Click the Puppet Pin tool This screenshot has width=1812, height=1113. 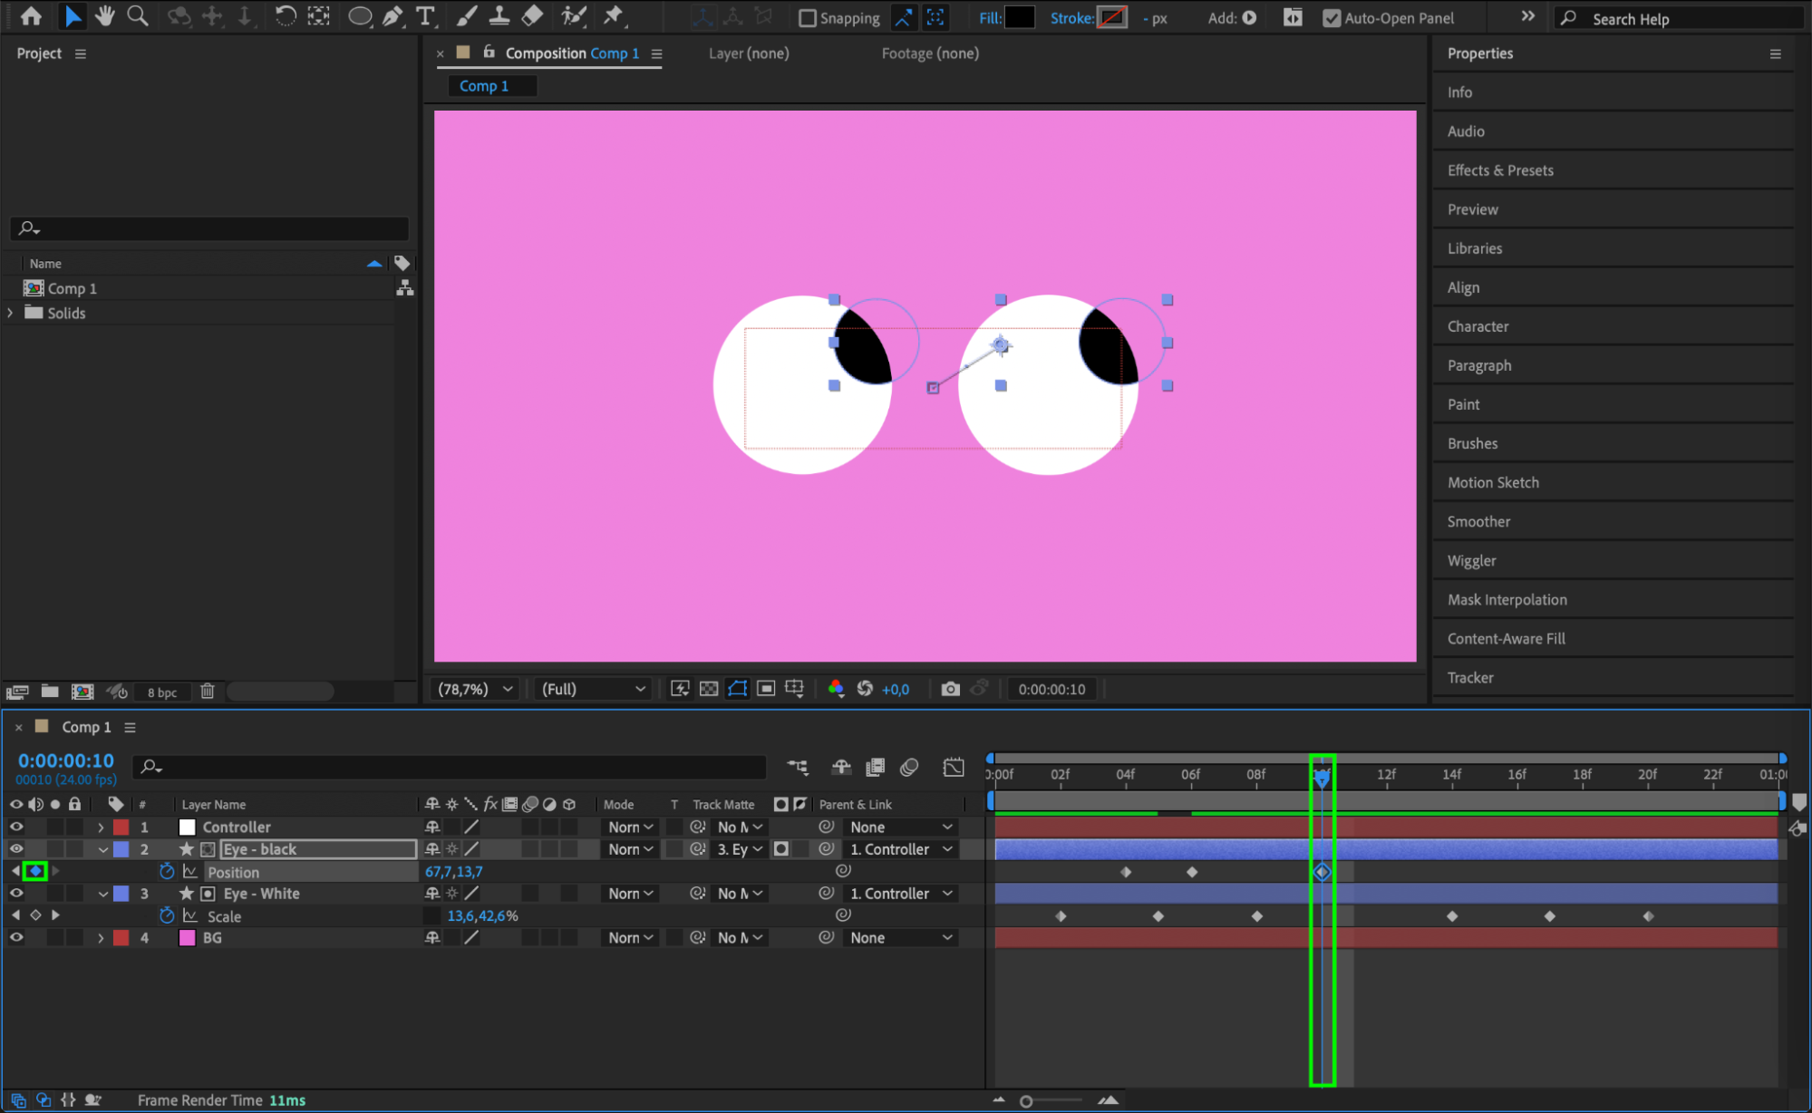pyautogui.click(x=614, y=15)
